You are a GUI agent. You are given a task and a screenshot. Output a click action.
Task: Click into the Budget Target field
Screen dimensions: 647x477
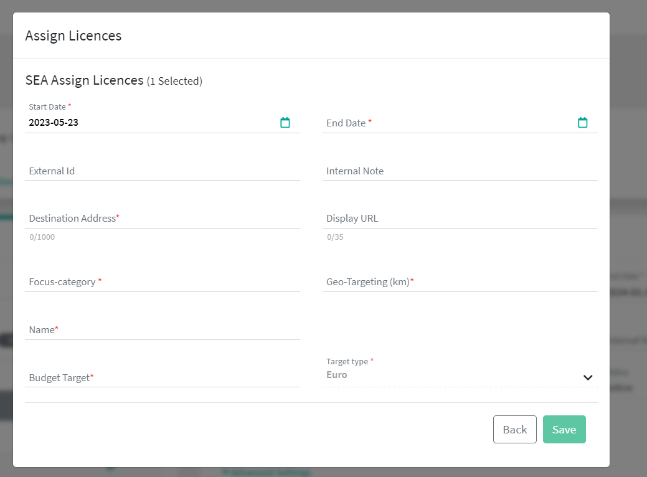(162, 378)
